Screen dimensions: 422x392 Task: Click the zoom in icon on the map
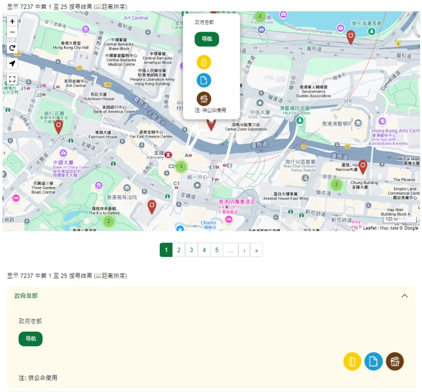12,21
